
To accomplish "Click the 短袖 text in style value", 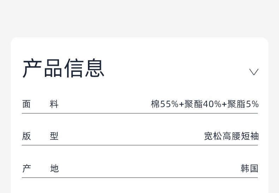I will click(250, 136).
